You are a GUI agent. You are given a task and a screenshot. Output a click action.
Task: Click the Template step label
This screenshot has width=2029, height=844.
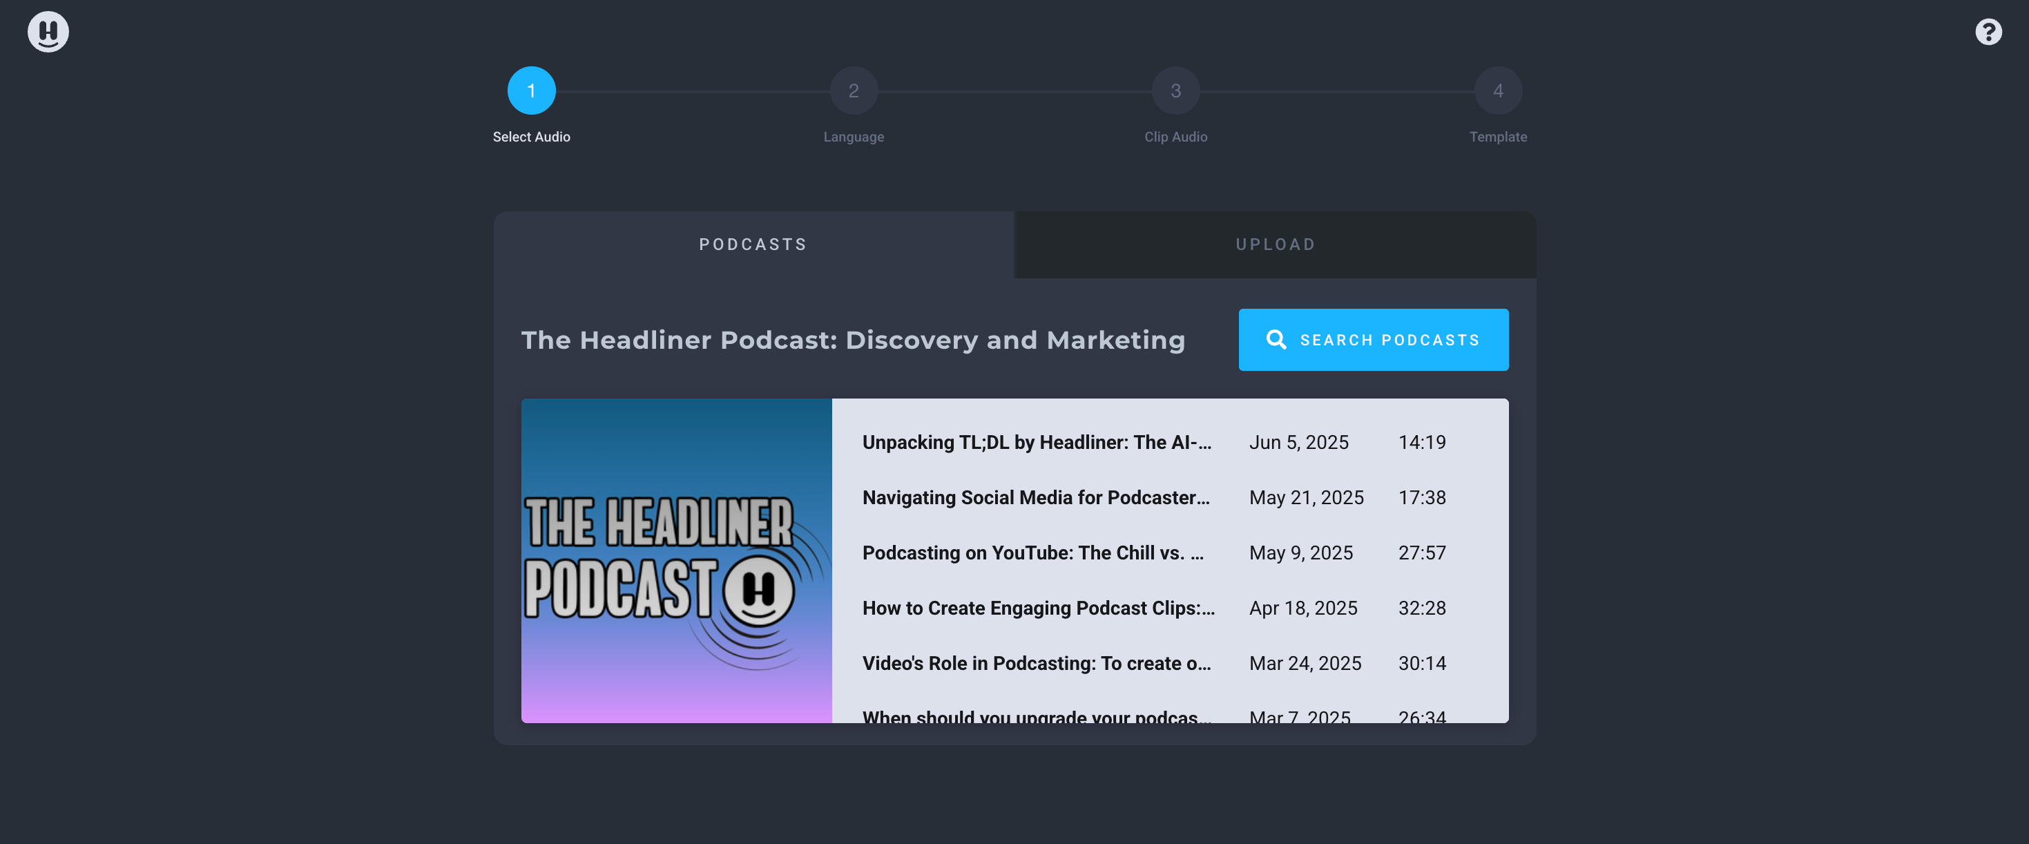coord(1498,136)
